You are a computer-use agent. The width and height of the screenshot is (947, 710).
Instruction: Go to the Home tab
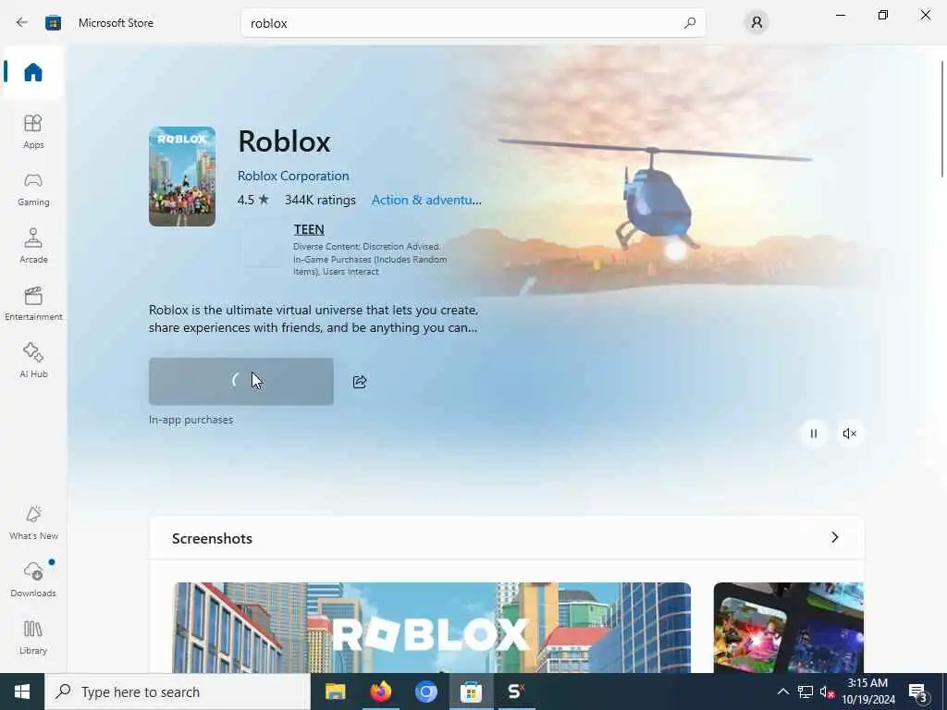tap(33, 72)
